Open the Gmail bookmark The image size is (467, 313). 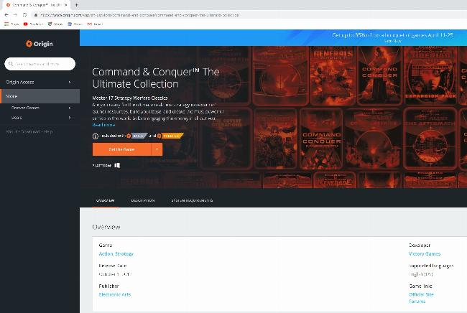(95, 24)
